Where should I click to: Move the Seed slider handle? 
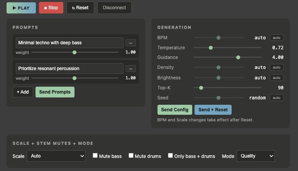[218, 98]
